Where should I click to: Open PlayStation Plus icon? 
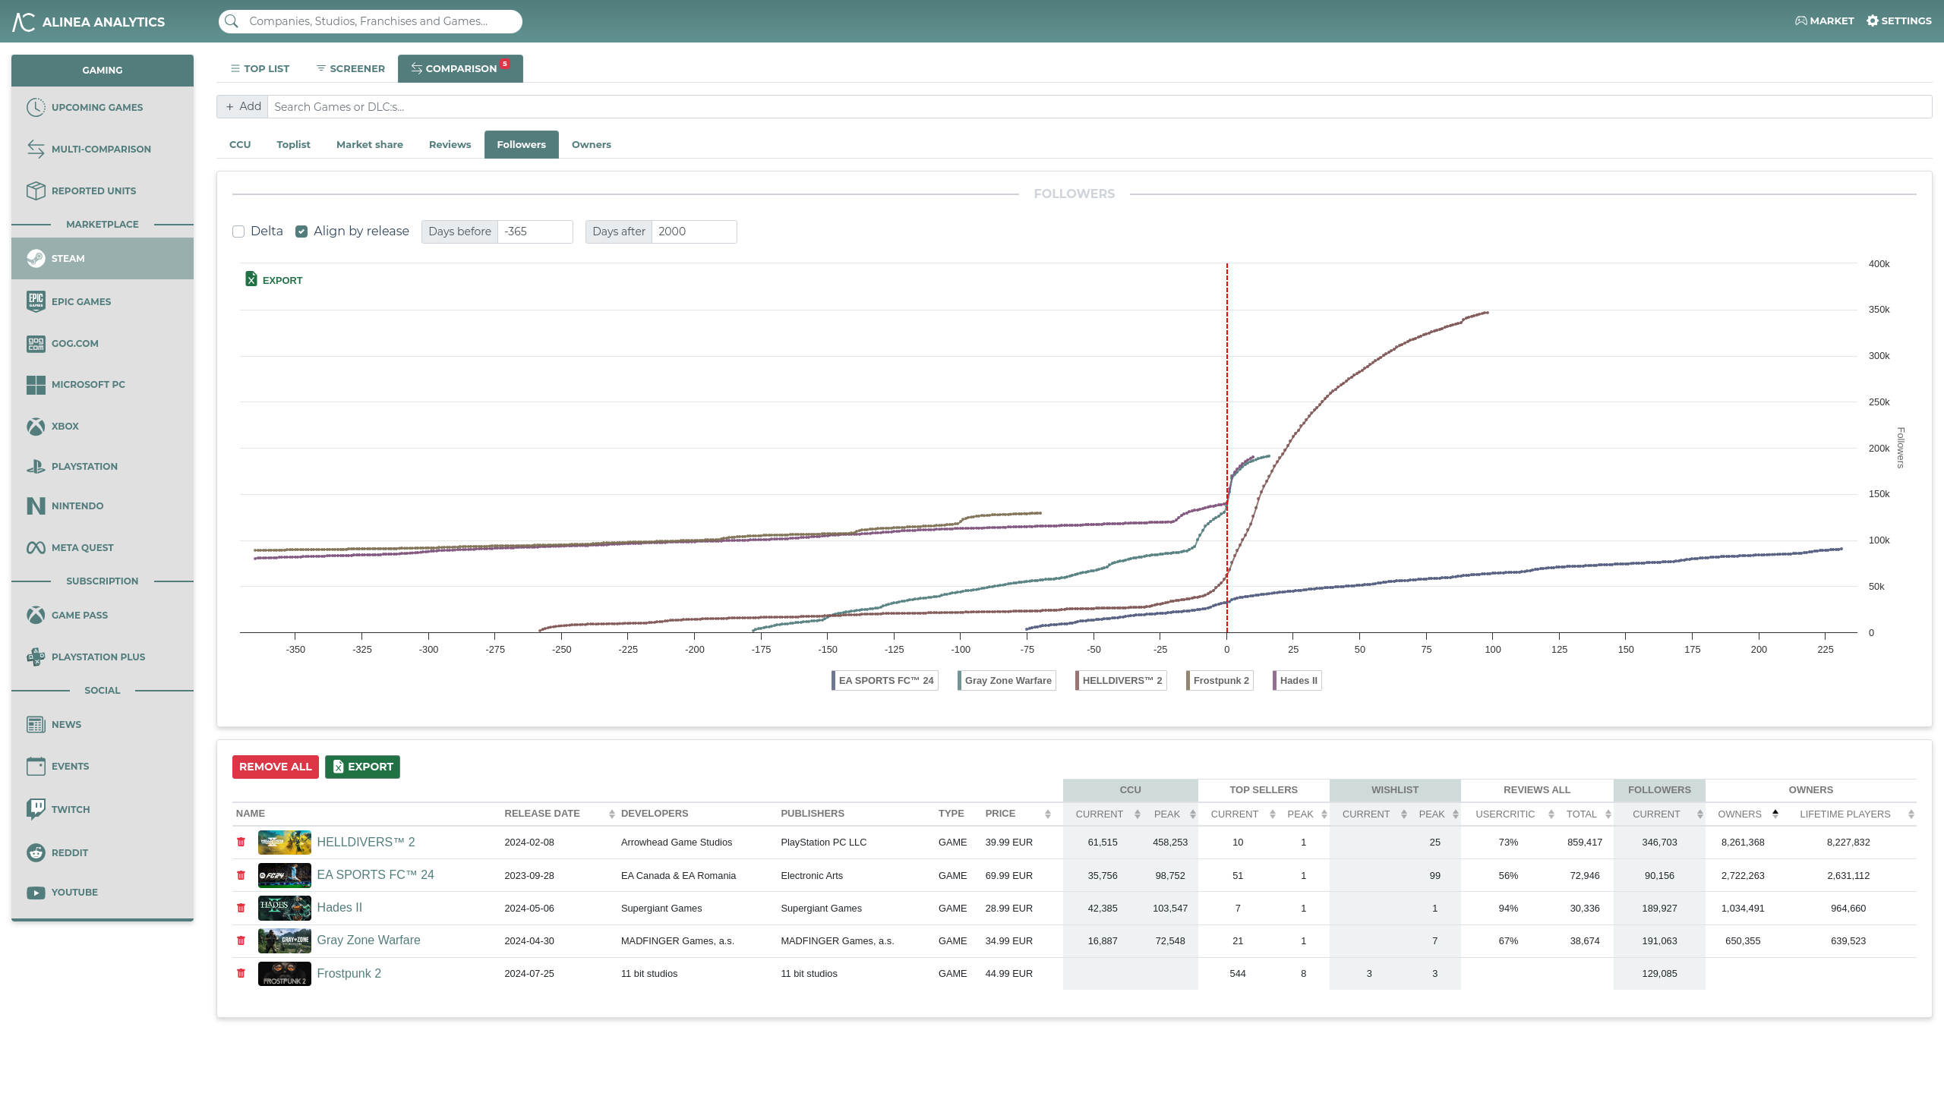36,657
